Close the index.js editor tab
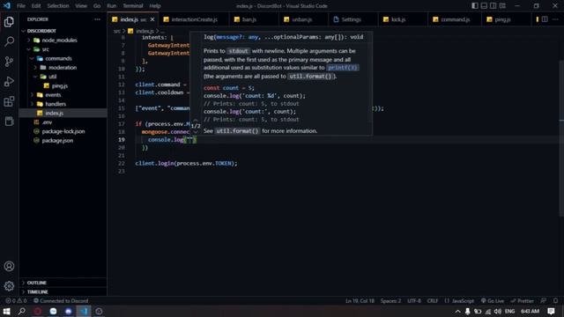The width and height of the screenshot is (564, 317). click(152, 19)
